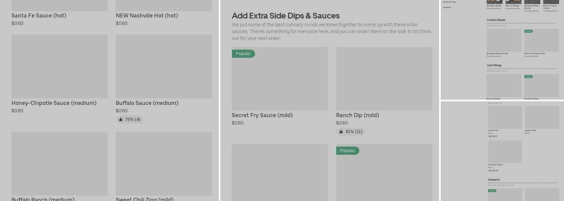Go to the Drinks & Fries menu category

tap(450, 2)
